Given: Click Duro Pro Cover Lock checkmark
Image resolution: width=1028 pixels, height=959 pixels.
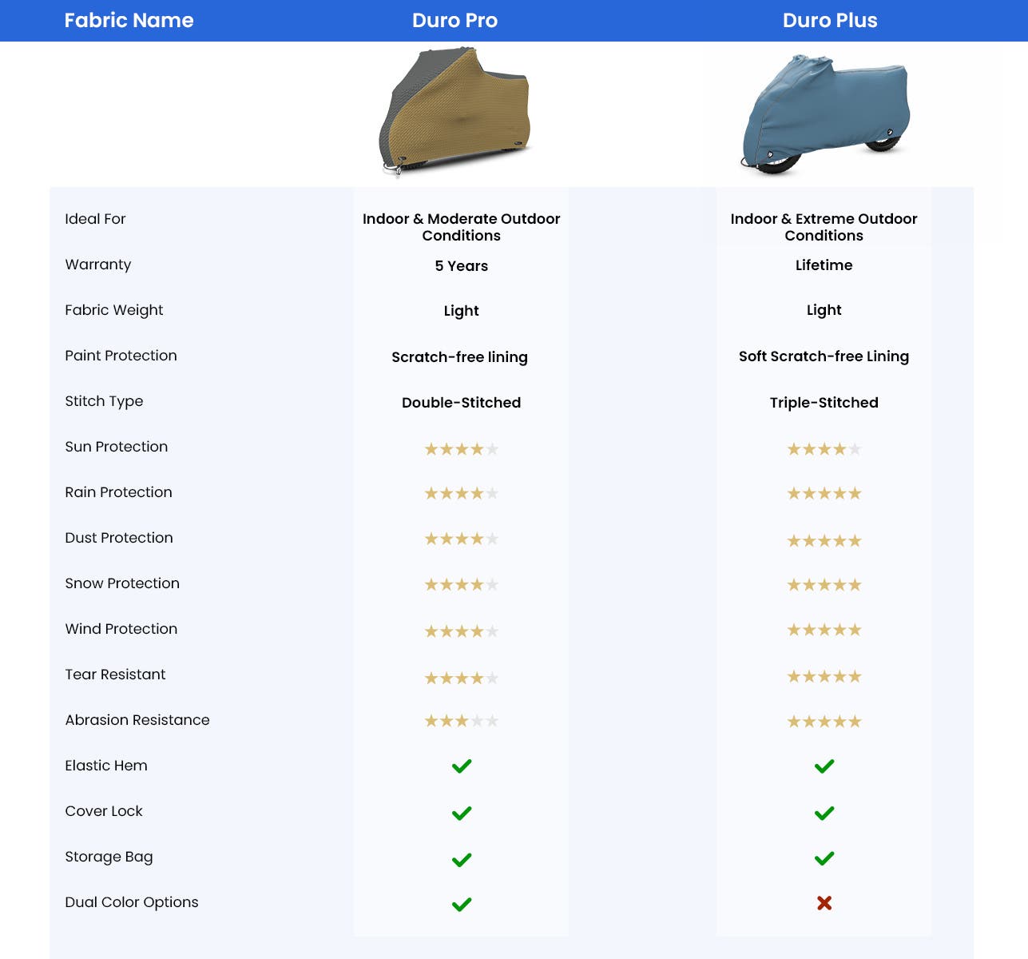Looking at the screenshot, I should [x=462, y=814].
